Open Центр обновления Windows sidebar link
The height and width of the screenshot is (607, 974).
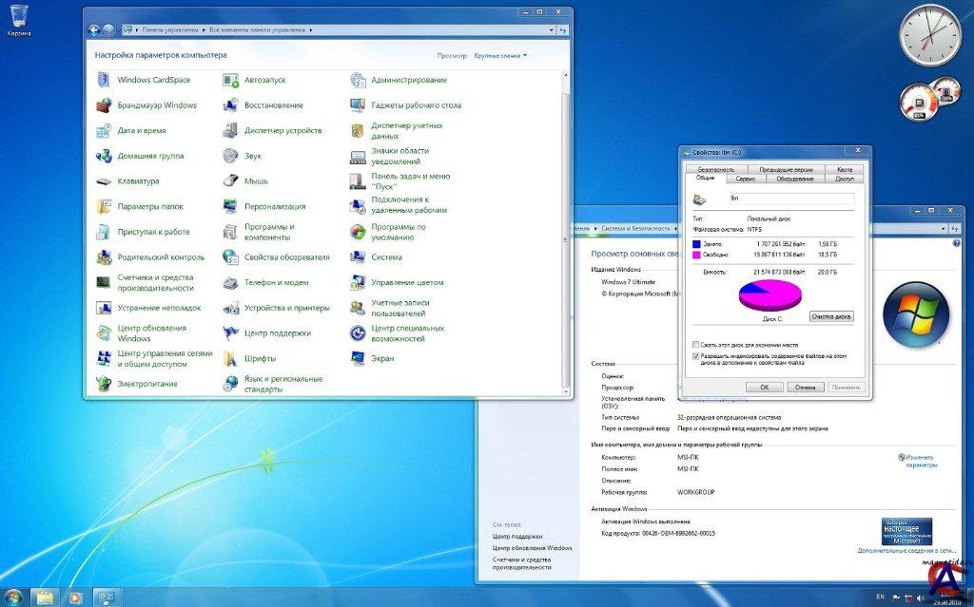pyautogui.click(x=533, y=548)
